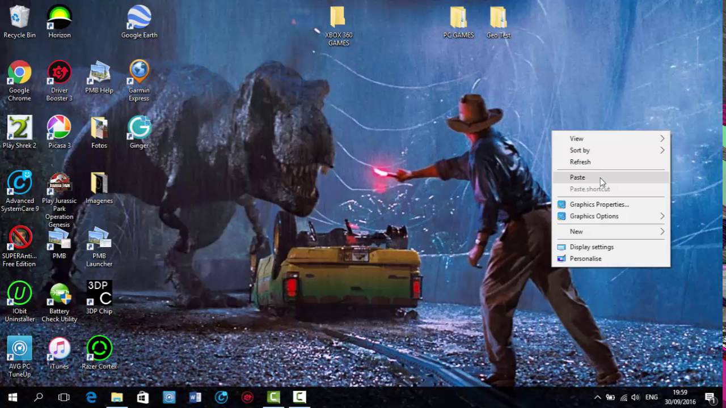The height and width of the screenshot is (408, 726).
Task: Open Driver Booster 3 desktop shortcut
Action: tap(60, 81)
